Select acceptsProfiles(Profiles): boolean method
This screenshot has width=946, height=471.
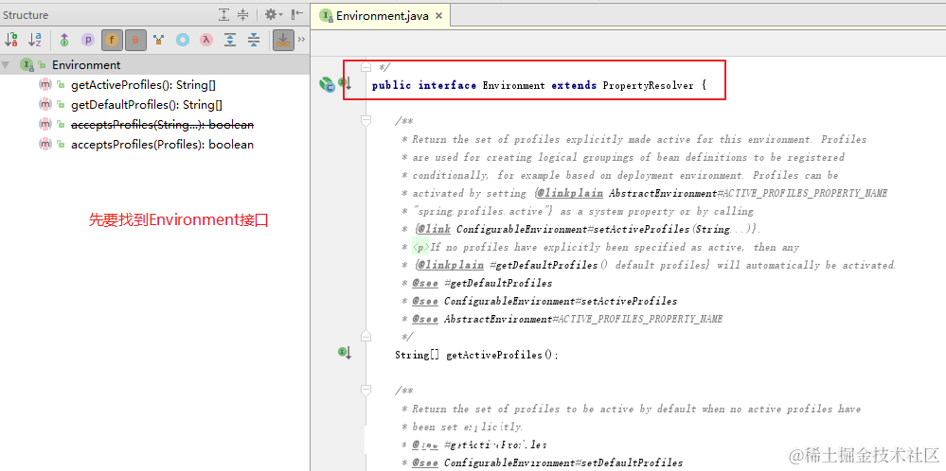pyautogui.click(x=162, y=145)
